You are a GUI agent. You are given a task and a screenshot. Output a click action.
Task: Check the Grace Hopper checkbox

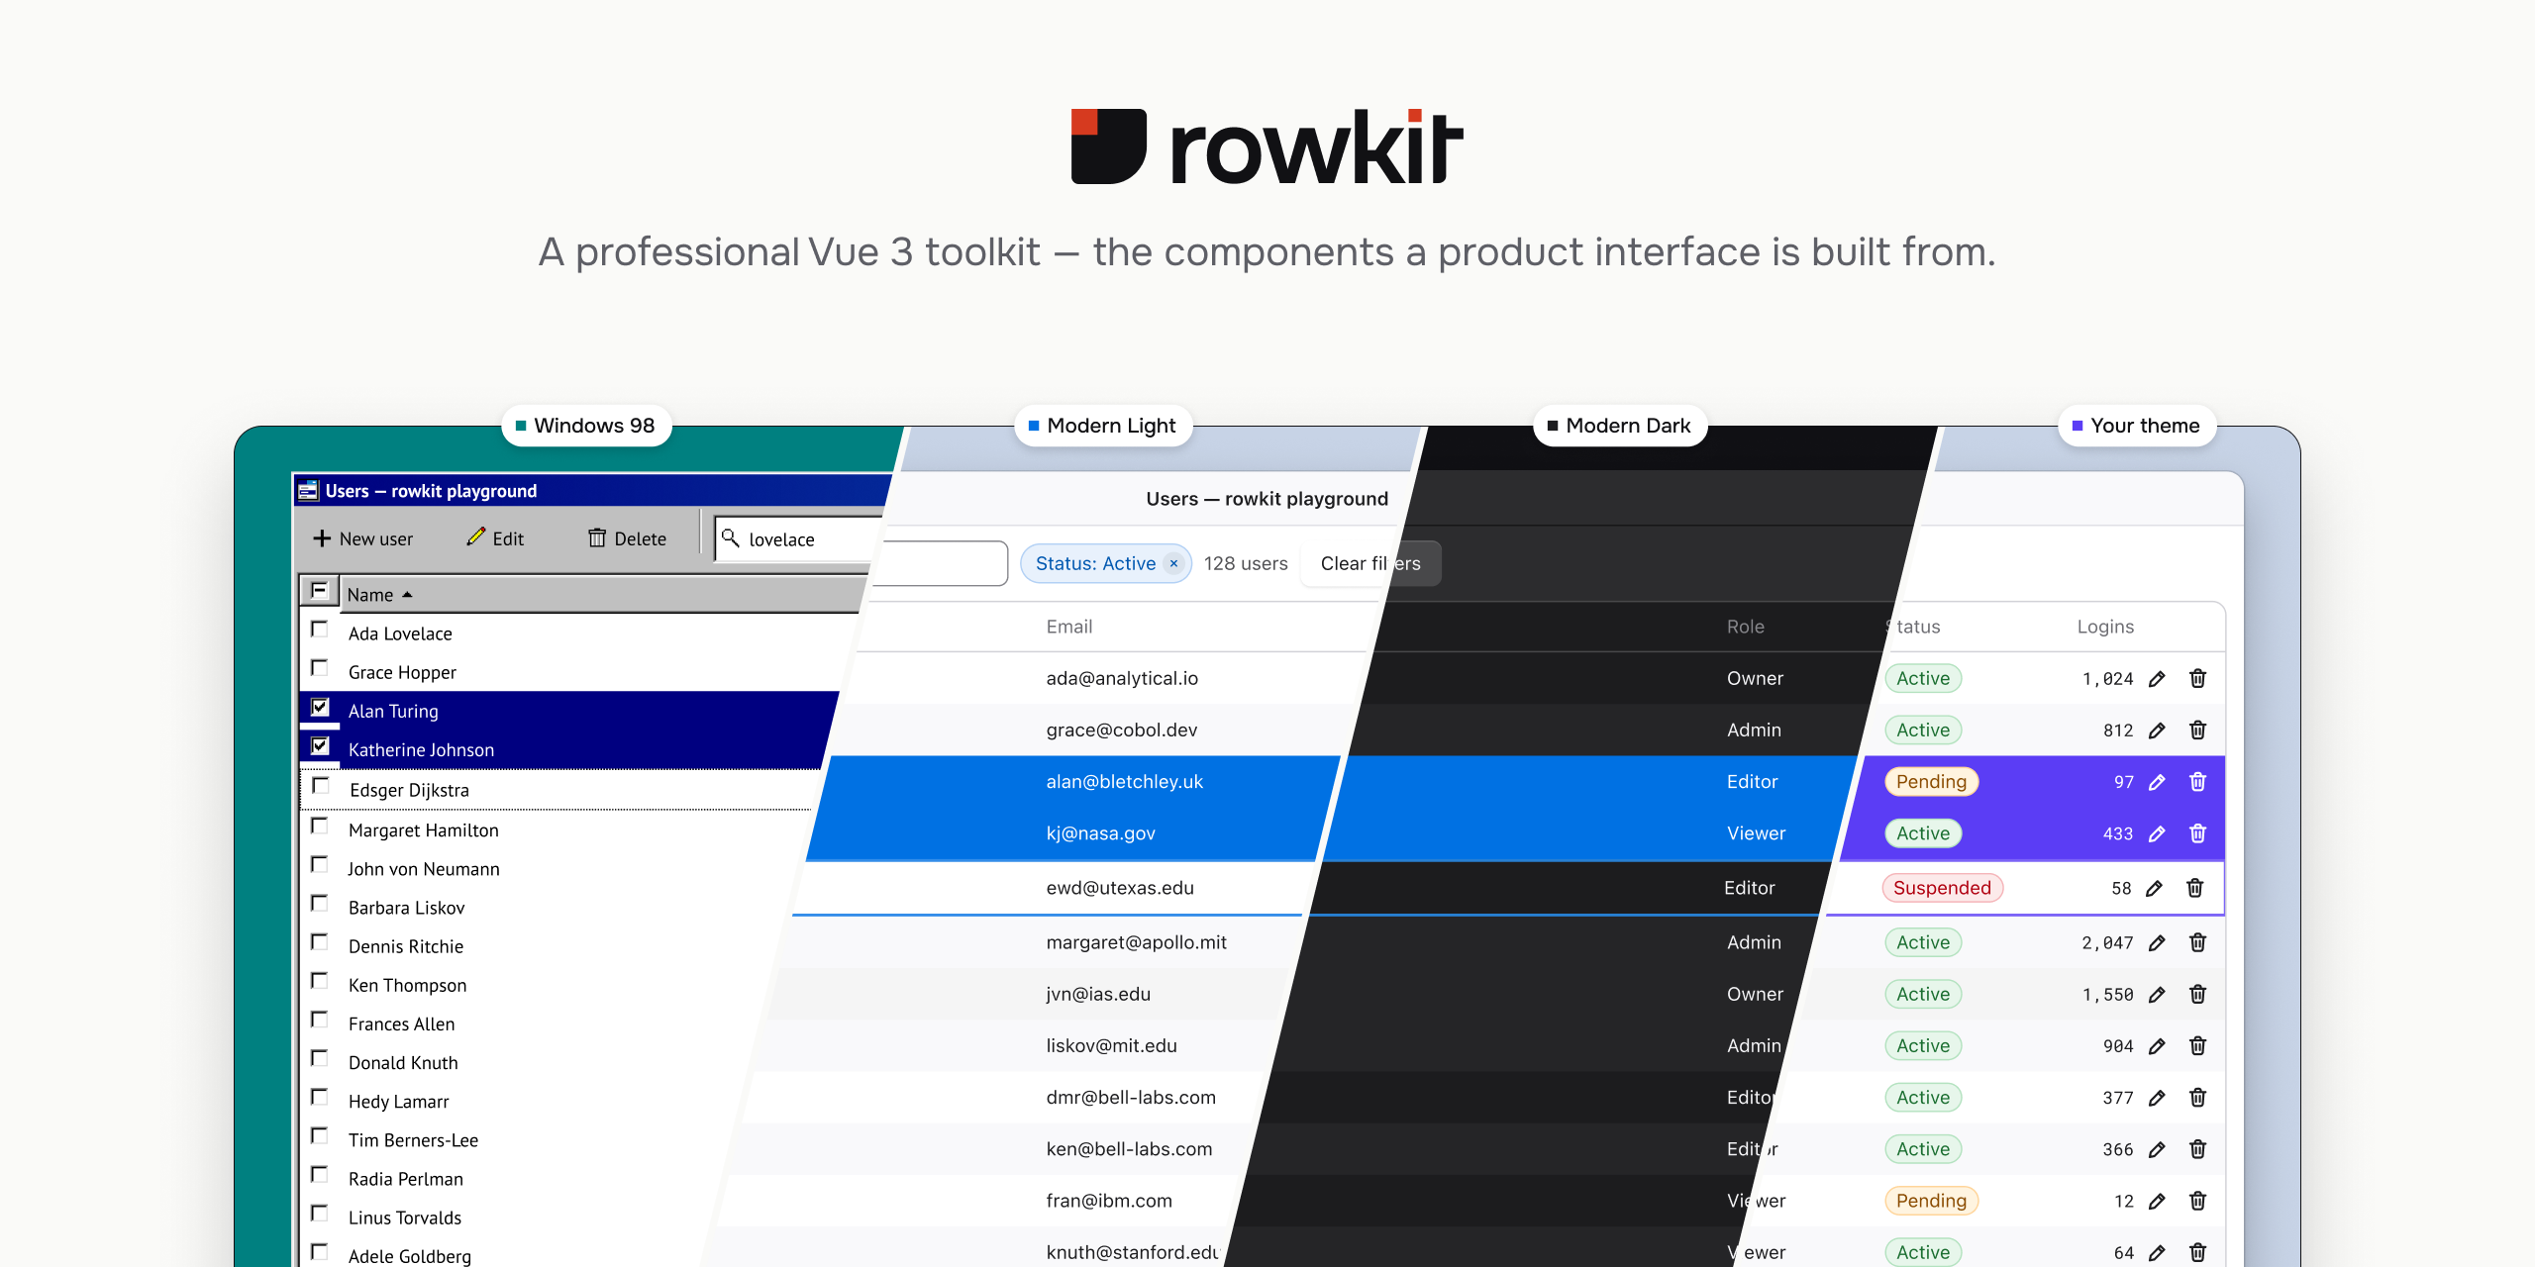pos(320,668)
